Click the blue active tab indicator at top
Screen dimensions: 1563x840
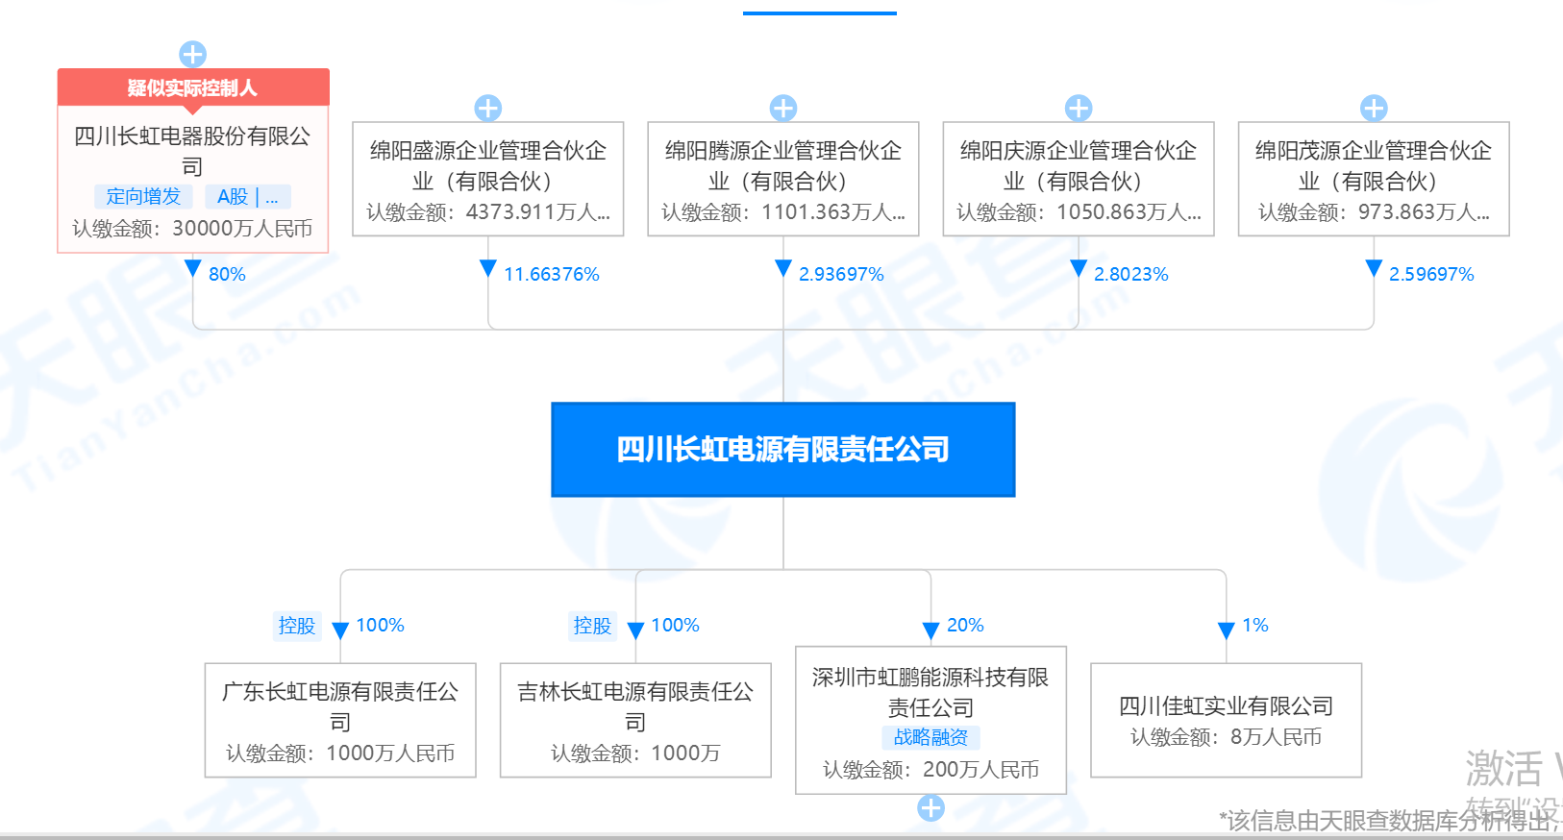pyautogui.click(x=820, y=12)
